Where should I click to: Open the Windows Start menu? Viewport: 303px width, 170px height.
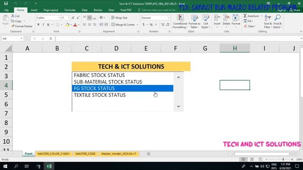coord(5,166)
